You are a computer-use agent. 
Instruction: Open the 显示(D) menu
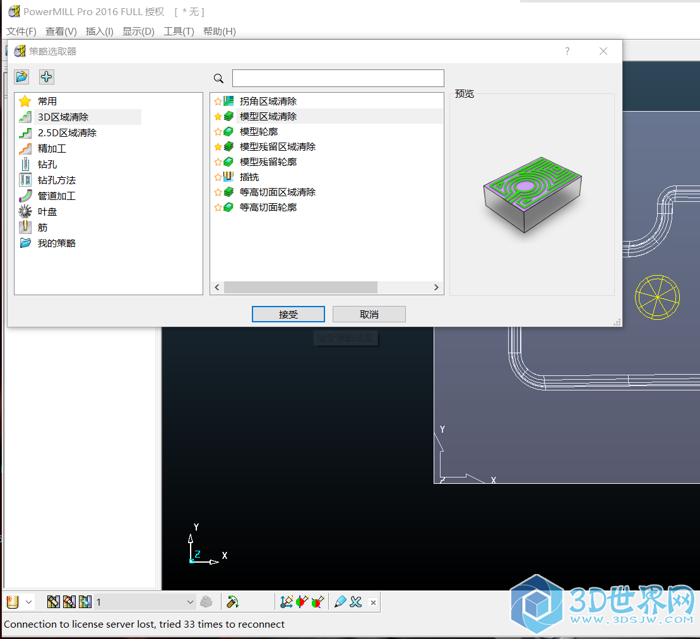pyautogui.click(x=138, y=32)
